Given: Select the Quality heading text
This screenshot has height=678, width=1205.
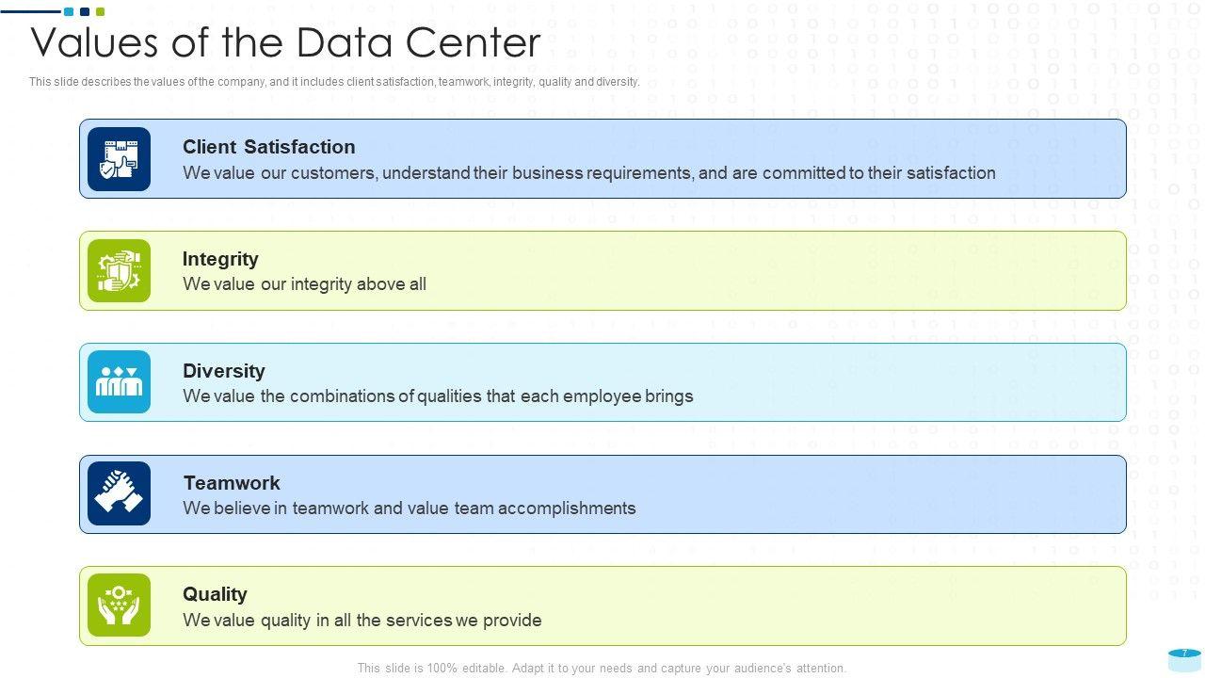Looking at the screenshot, I should (x=215, y=594).
